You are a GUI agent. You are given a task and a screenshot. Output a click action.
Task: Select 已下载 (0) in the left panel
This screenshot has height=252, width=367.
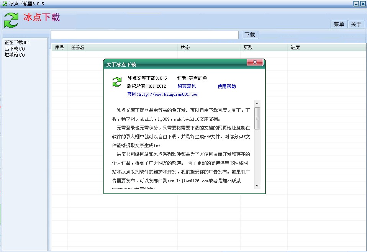point(15,49)
